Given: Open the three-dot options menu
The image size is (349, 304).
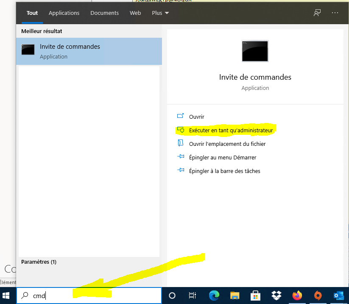Looking at the screenshot, I should 335,13.
